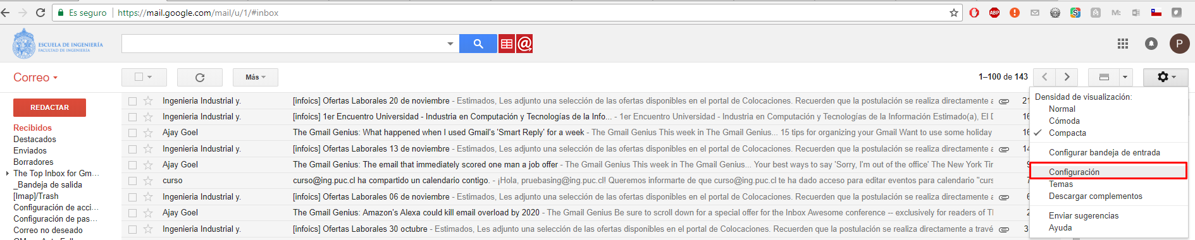Viewport: 1195px width, 240px height.
Task: Open the Más actions dropdown
Action: click(256, 77)
